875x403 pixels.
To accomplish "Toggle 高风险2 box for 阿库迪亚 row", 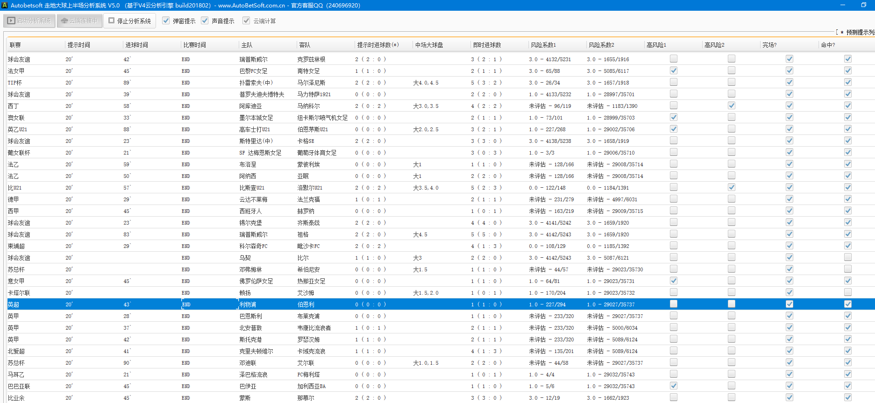I will pos(732,106).
